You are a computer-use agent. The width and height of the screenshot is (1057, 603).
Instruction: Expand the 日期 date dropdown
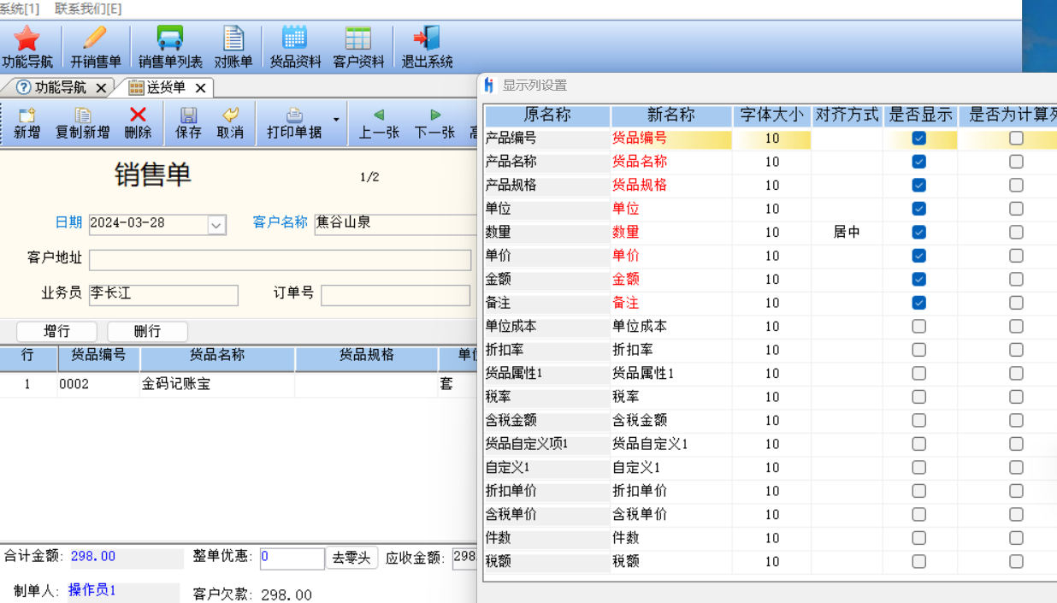coord(217,225)
